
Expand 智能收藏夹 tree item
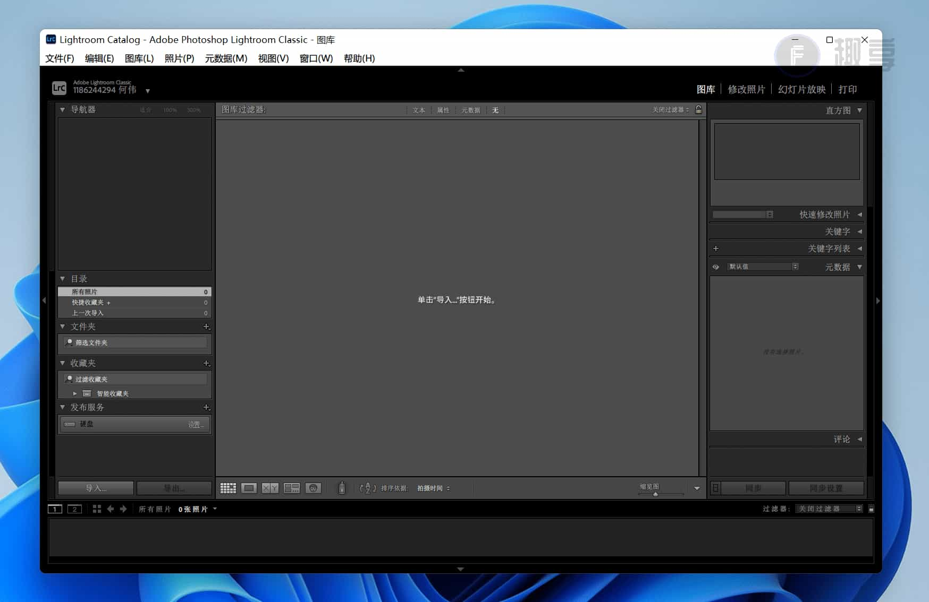click(x=75, y=393)
